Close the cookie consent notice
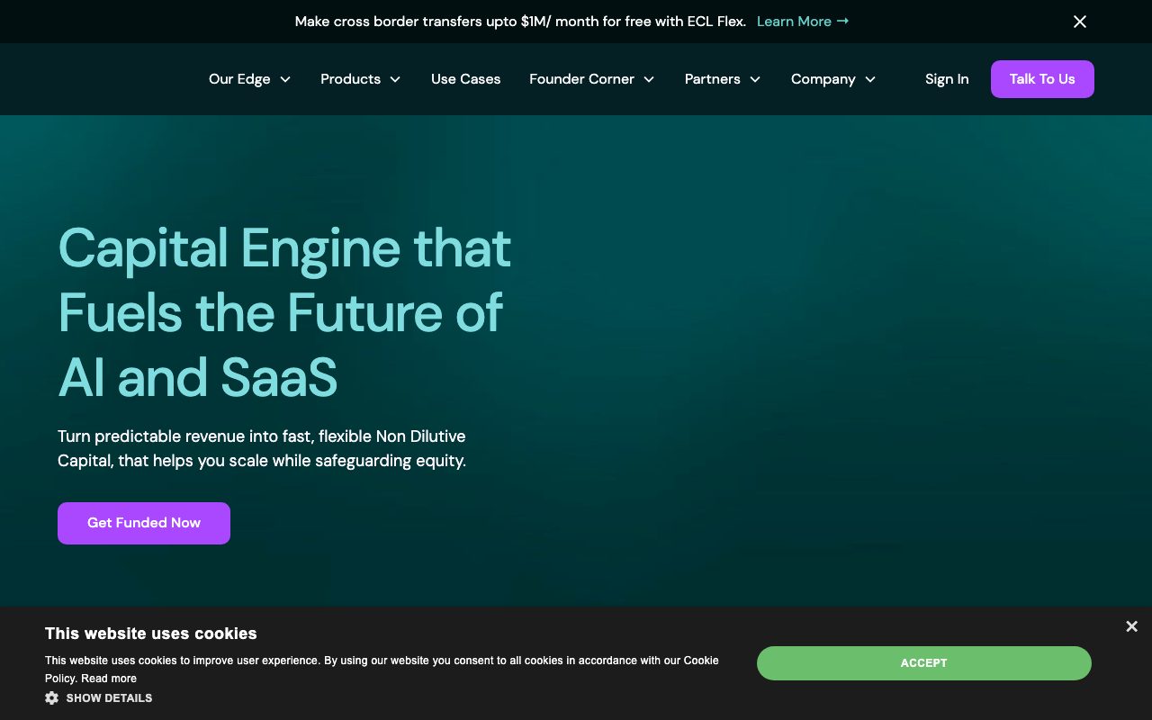 click(x=1131, y=626)
